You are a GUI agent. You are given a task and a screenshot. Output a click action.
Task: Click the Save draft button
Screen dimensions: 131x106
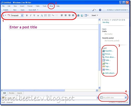[x=32, y=10]
